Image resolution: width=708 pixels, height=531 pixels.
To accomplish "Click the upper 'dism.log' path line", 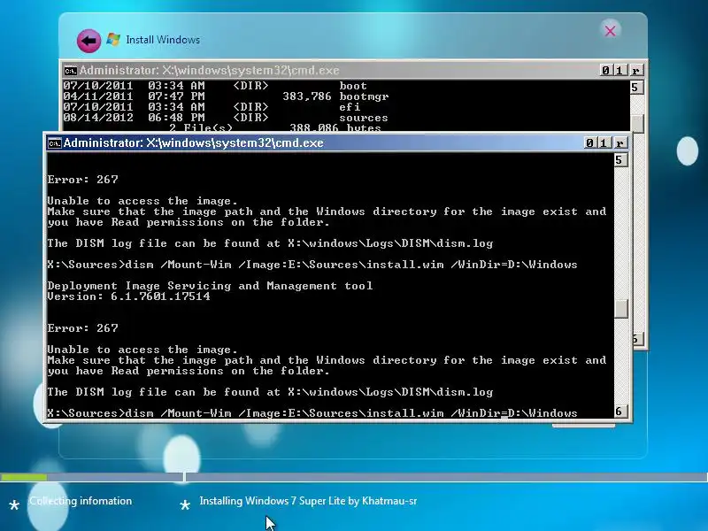I will coord(270,242).
